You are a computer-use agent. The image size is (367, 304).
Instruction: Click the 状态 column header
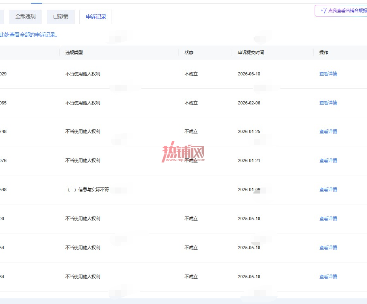(x=189, y=52)
